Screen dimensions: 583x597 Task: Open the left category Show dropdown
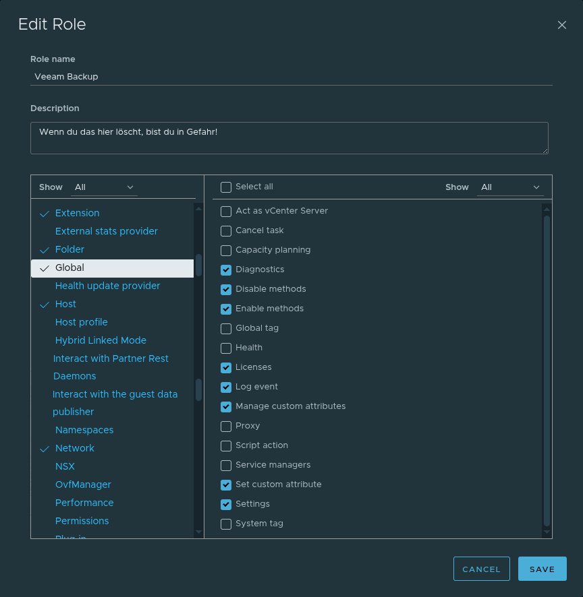click(104, 187)
